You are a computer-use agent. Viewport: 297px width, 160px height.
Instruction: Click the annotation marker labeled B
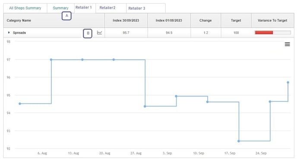pyautogui.click(x=88, y=34)
